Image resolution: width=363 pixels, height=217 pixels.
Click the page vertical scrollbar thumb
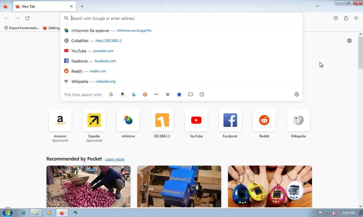360,52
